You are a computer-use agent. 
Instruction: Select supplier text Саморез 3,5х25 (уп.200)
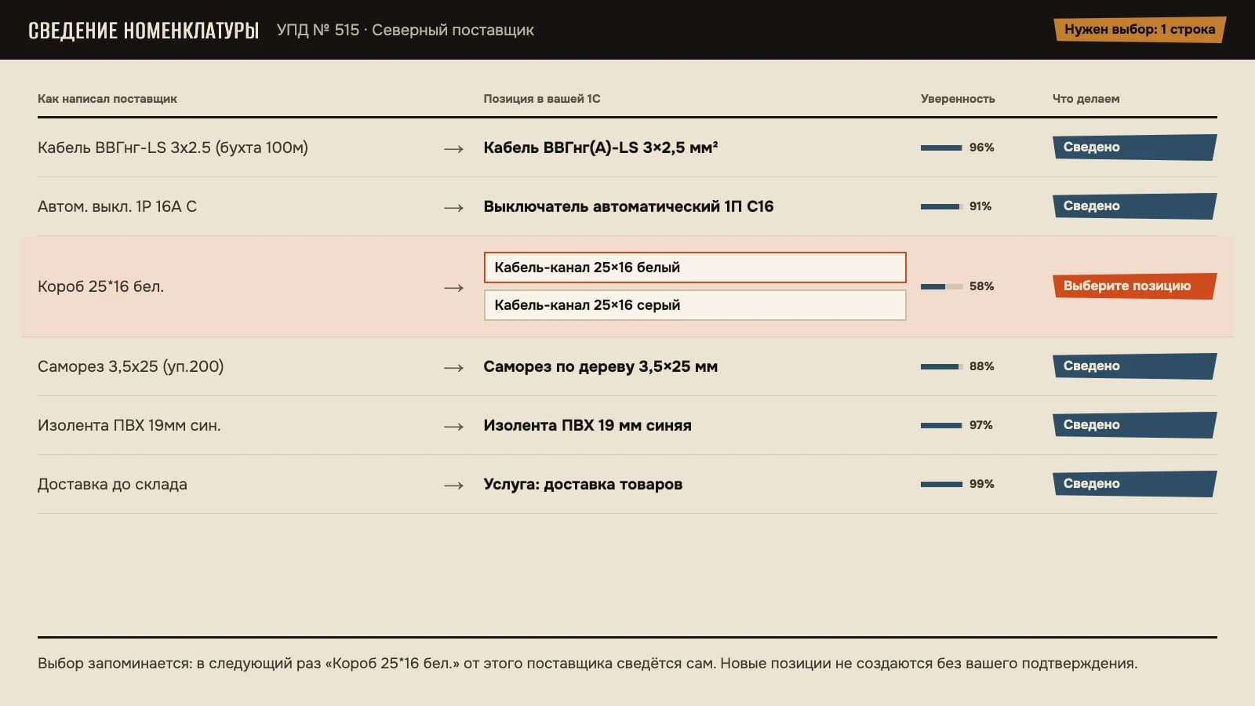pos(130,366)
